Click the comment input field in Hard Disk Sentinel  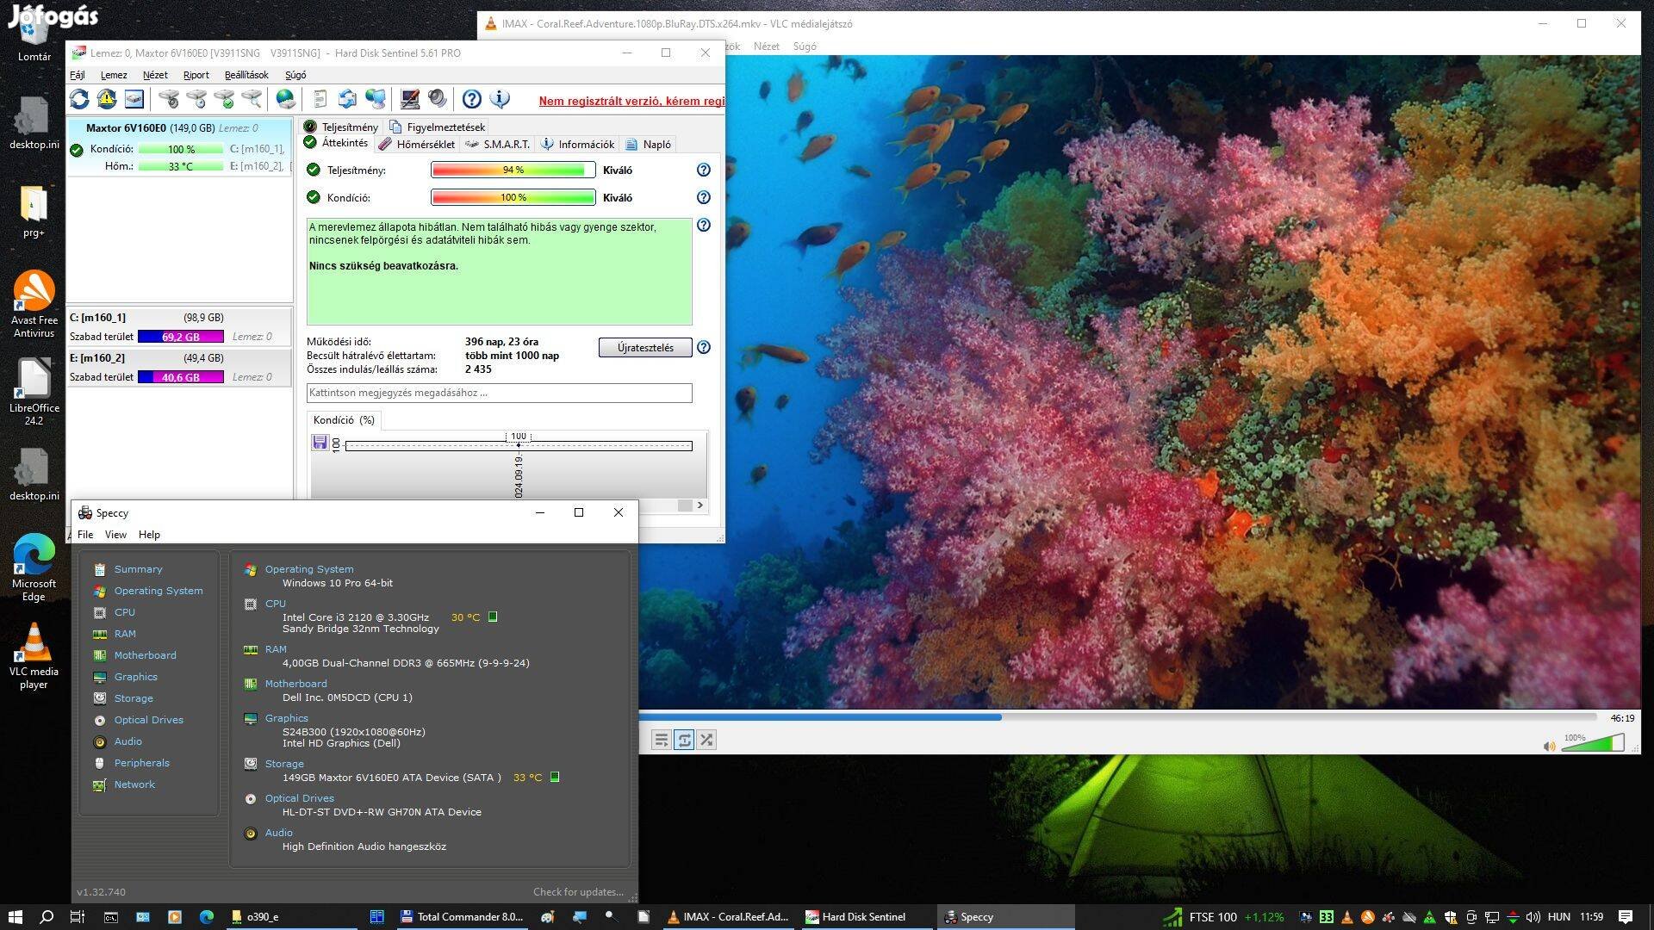[x=498, y=391]
